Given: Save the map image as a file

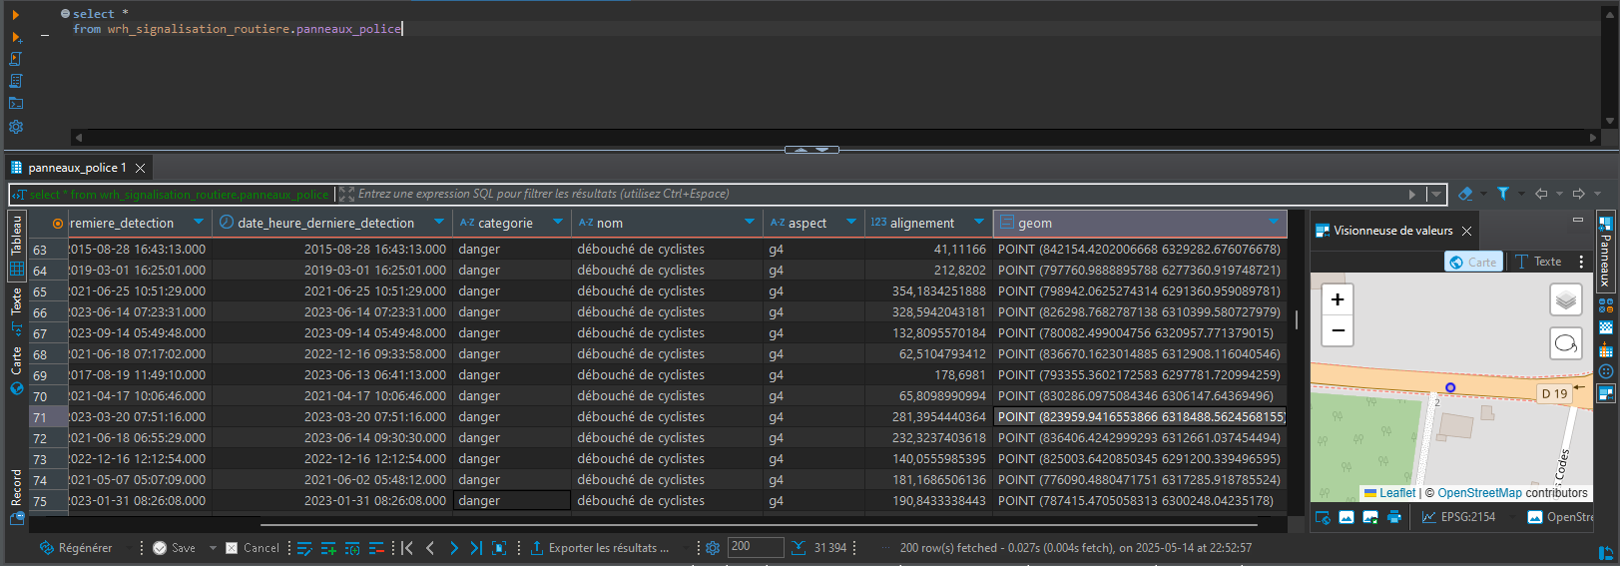Looking at the screenshot, I should click(1370, 517).
